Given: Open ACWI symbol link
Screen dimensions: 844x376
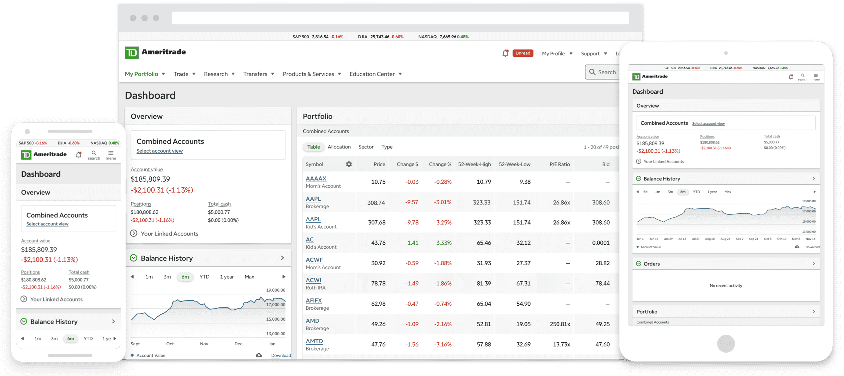Looking at the screenshot, I should coord(313,280).
